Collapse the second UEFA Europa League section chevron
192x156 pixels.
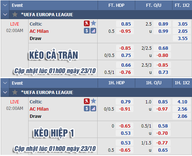[x=5, y=92]
